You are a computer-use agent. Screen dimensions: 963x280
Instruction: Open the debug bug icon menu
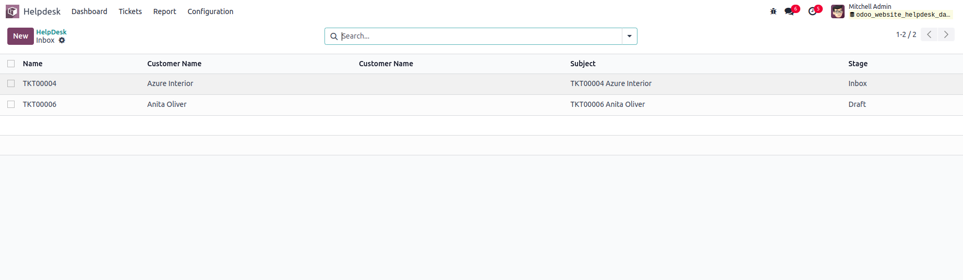(x=773, y=11)
